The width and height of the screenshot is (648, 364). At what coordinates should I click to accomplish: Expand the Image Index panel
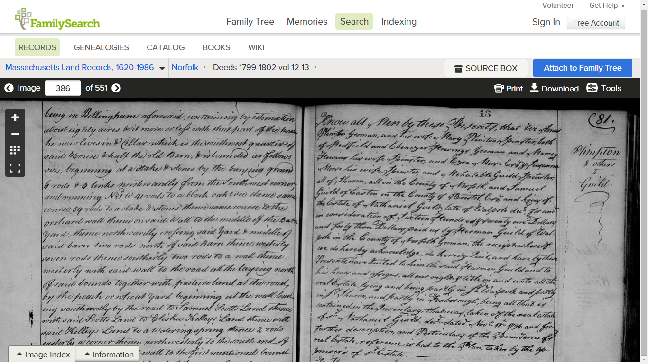point(42,354)
